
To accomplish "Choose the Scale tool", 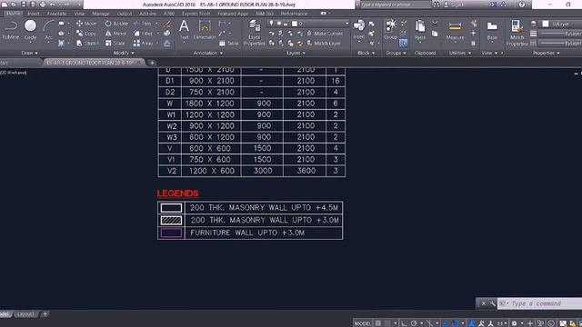I will [115, 44].
